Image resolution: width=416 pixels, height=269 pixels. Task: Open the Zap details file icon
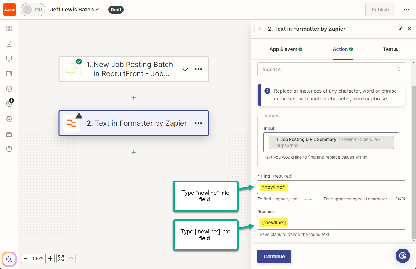[x=9, y=44]
